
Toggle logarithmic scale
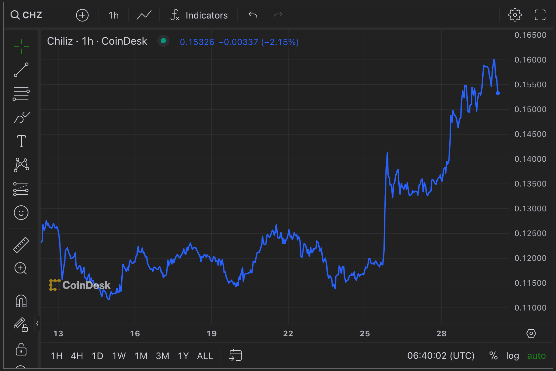[512, 356]
